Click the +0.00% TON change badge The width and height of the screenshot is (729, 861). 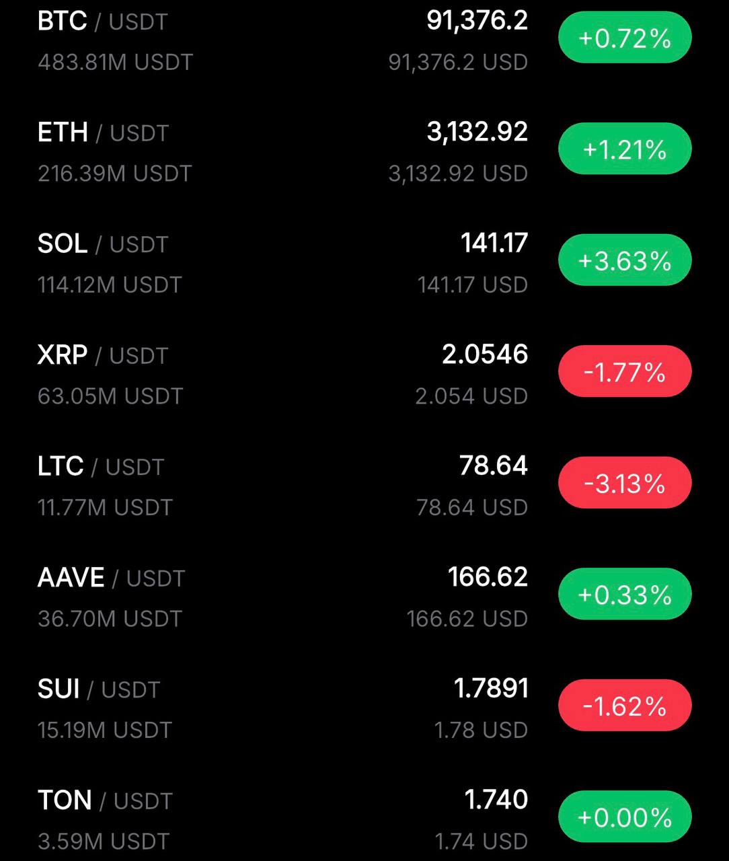click(x=625, y=817)
